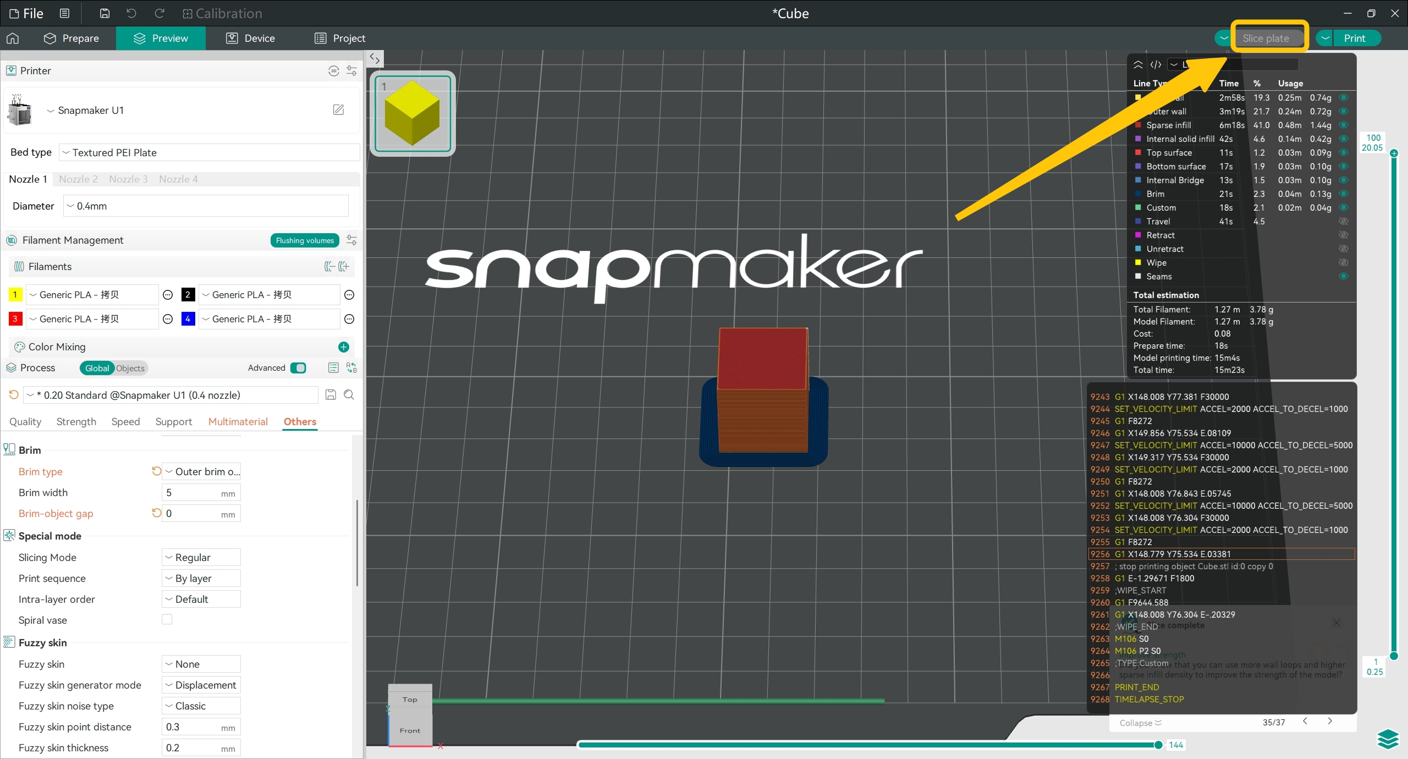This screenshot has width=1408, height=759.
Task: Click the Brim width input field
Action: coord(201,492)
